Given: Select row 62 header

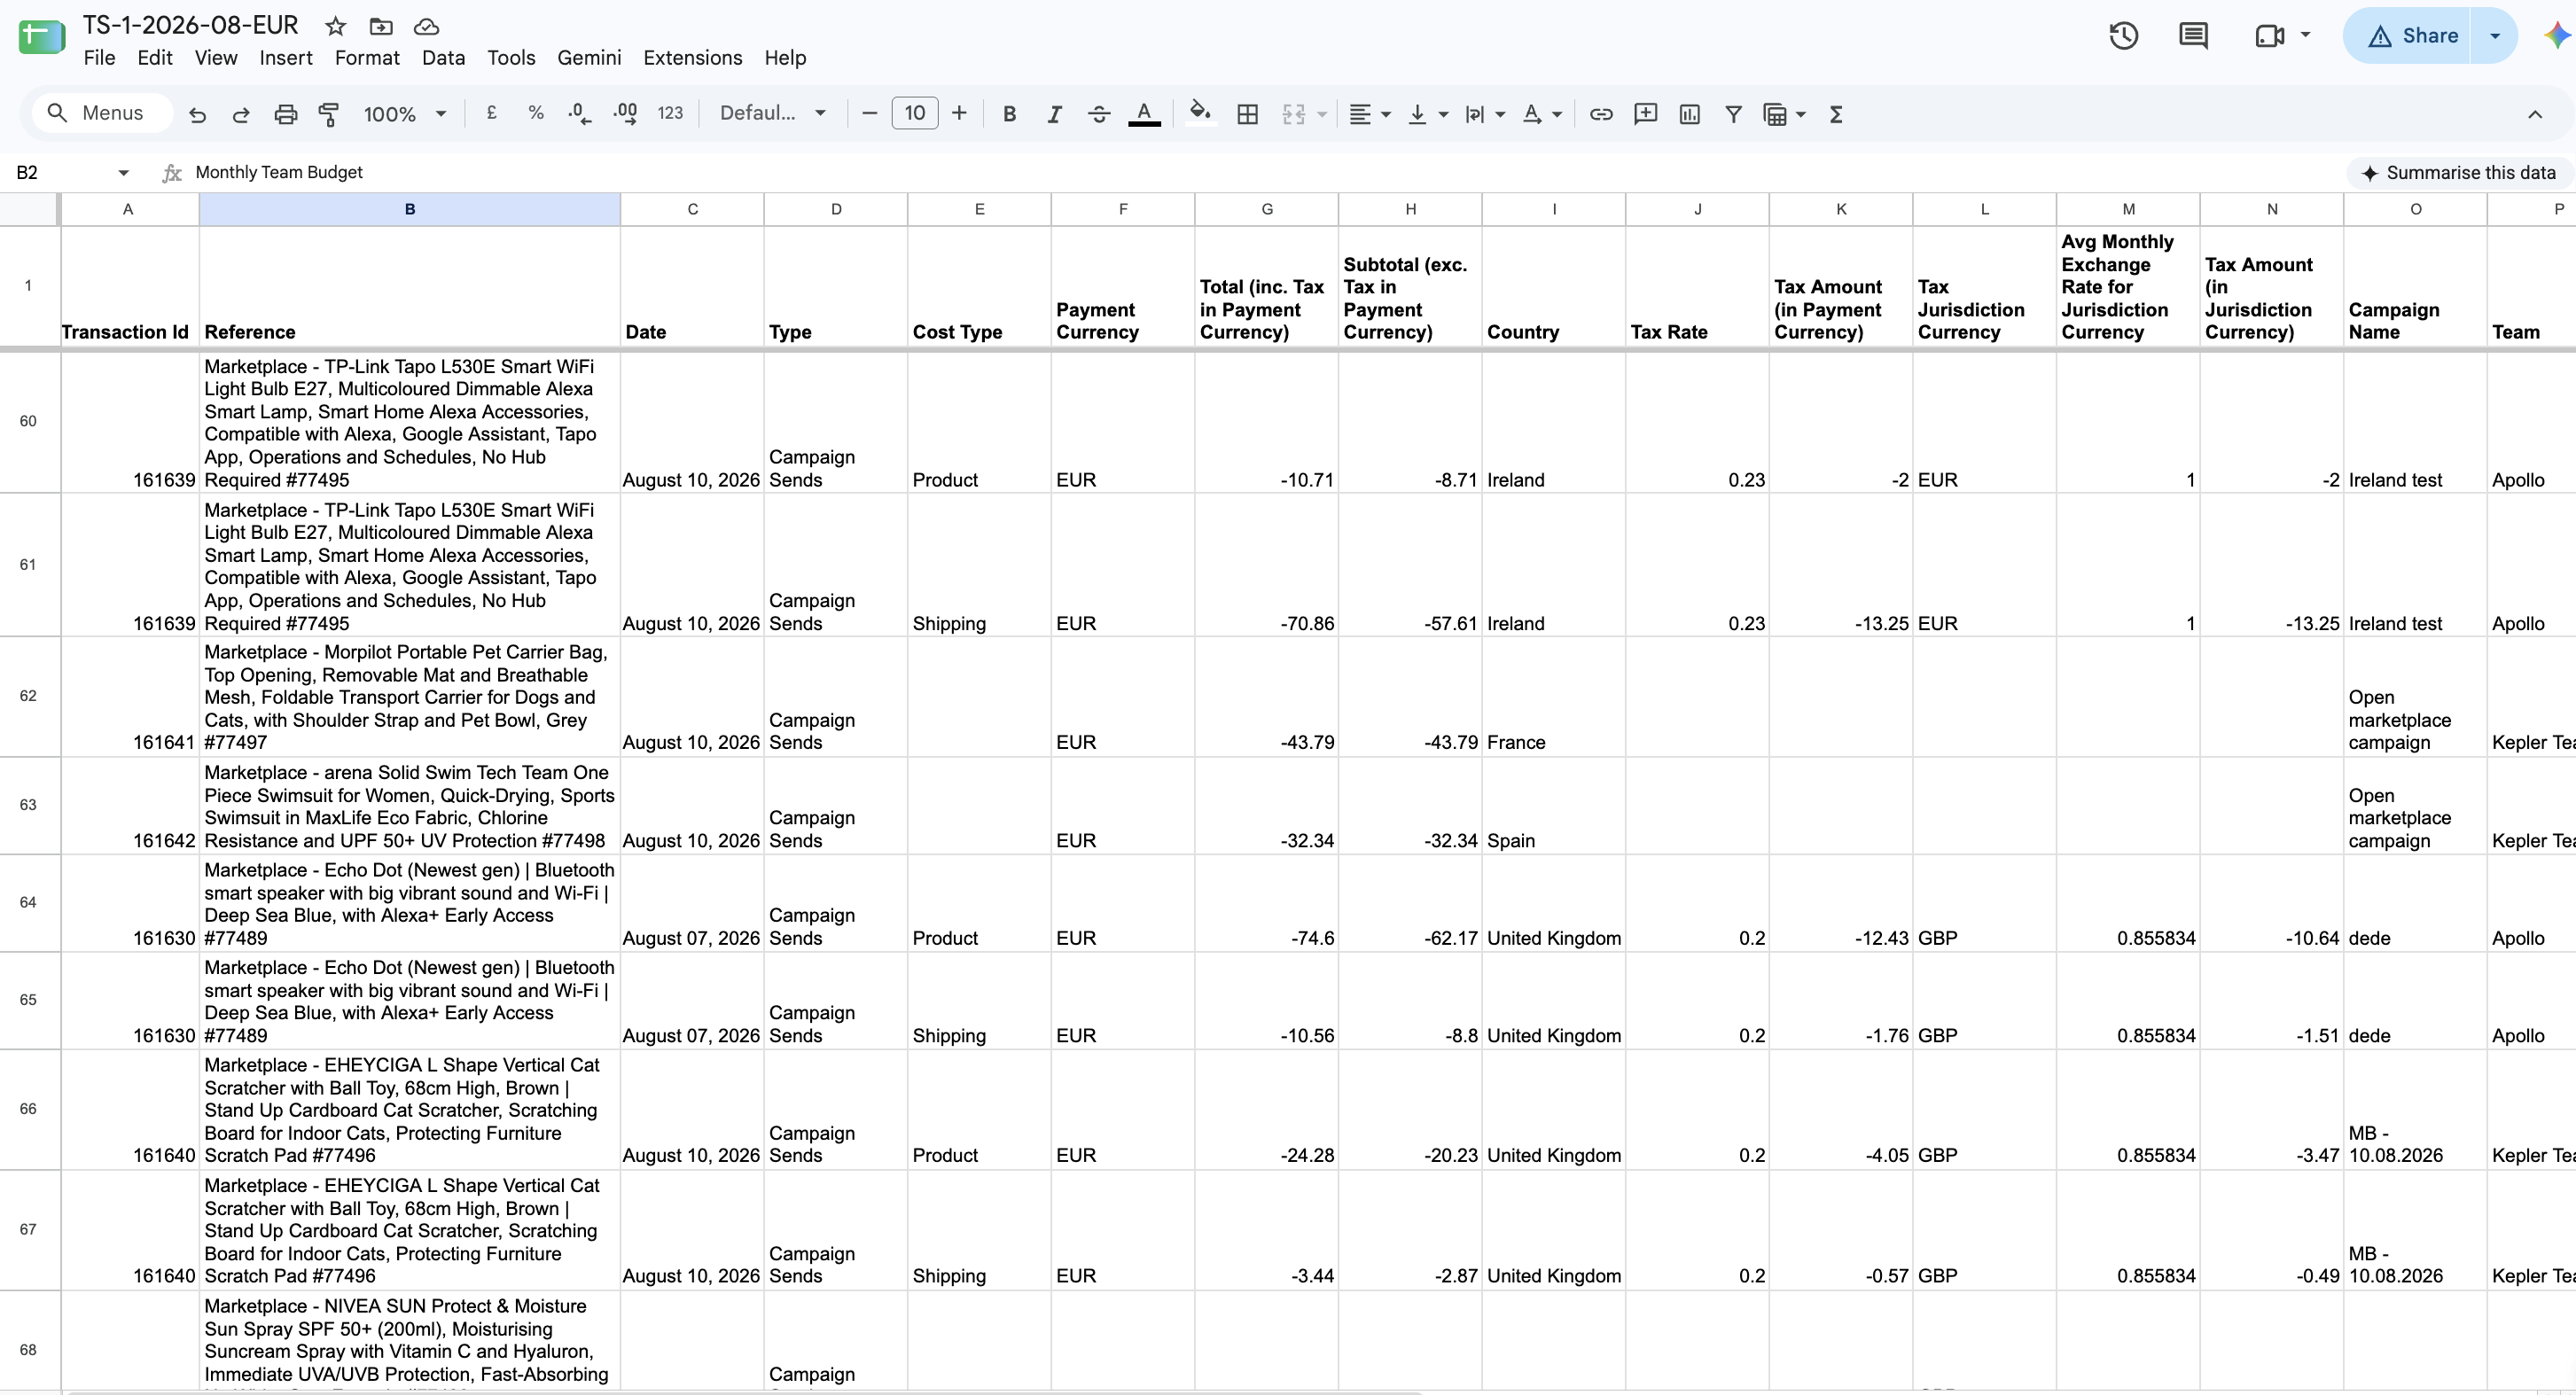Looking at the screenshot, I should click(x=29, y=696).
